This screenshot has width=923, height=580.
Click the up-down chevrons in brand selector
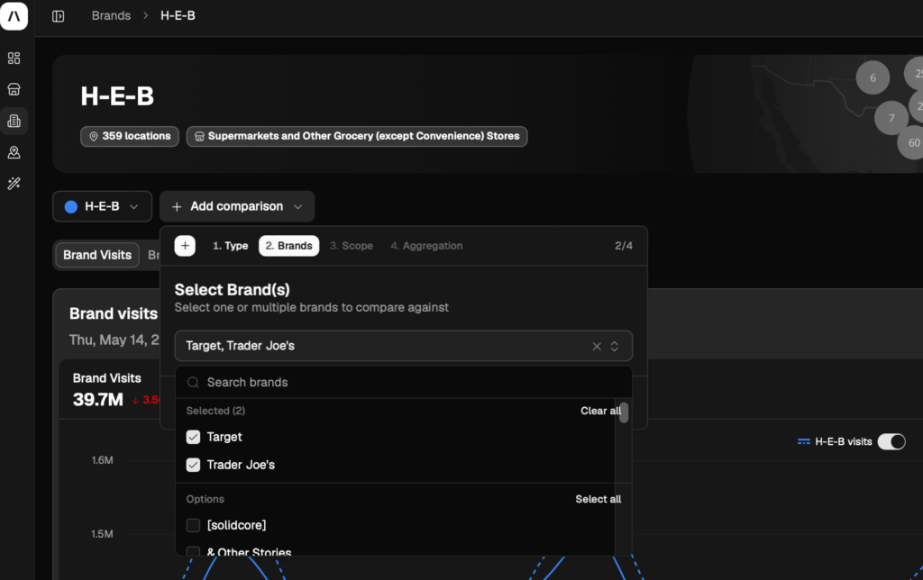tap(614, 346)
